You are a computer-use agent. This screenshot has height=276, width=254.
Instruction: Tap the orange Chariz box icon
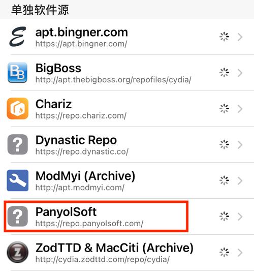18,108
